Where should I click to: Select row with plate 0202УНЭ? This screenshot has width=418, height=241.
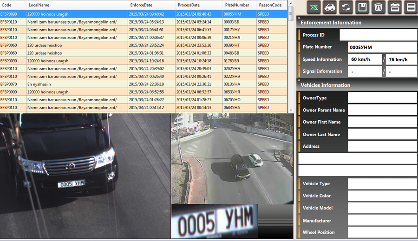pos(144,69)
